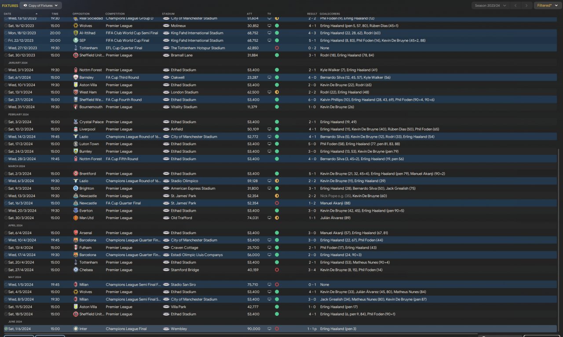The width and height of the screenshot is (563, 337).
Task: Click the Inter club badge
Action: 76,329
